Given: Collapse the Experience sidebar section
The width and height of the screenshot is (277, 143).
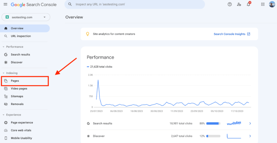Looking at the screenshot, I should pos(3,115).
